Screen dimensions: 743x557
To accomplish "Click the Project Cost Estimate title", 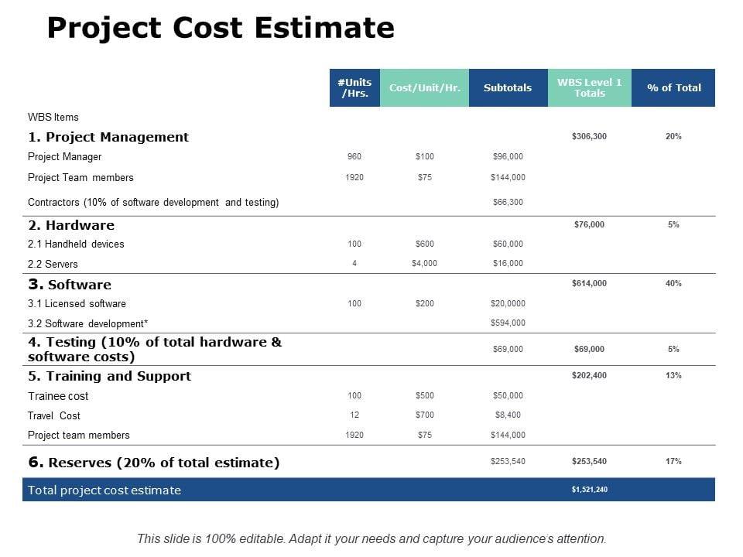I will point(221,29).
